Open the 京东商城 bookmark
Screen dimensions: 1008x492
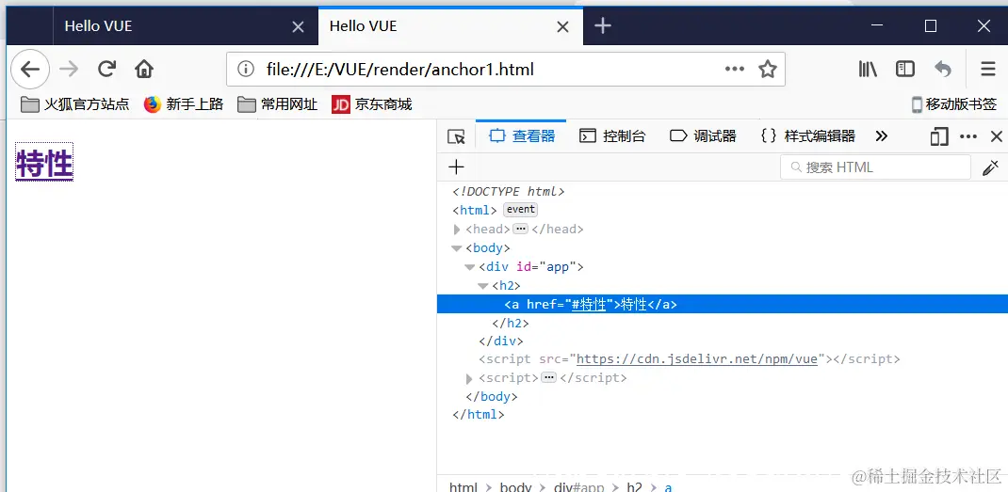[x=372, y=104]
